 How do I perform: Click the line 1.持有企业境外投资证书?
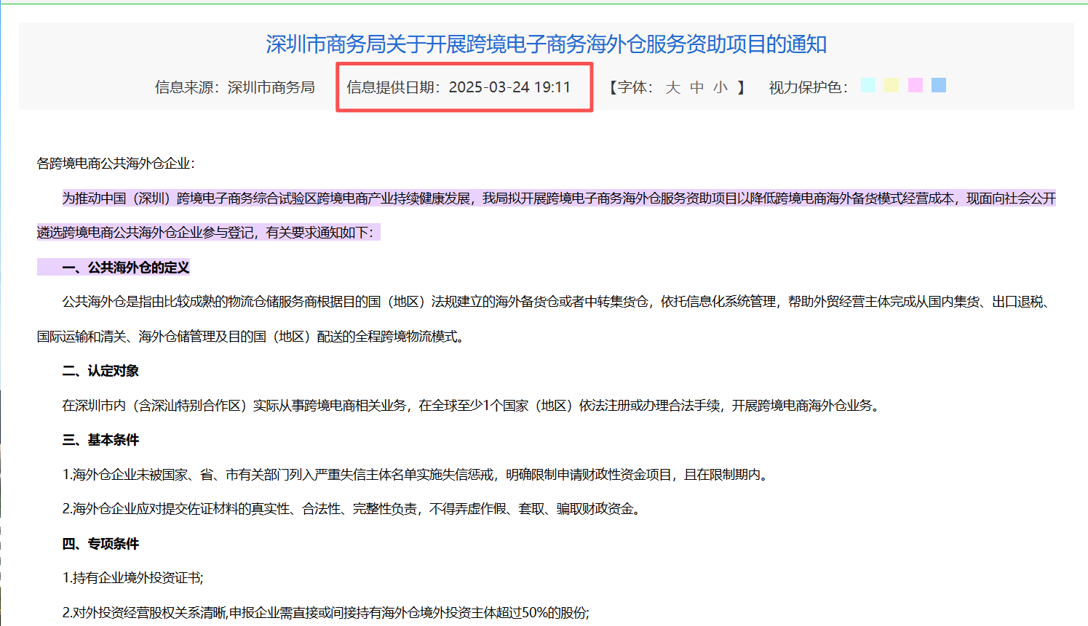[x=132, y=578]
